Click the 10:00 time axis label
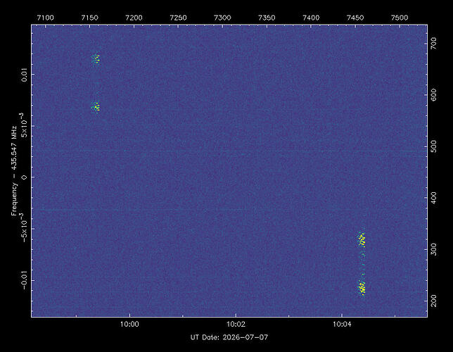The height and width of the screenshot is (352, 453). [129, 325]
